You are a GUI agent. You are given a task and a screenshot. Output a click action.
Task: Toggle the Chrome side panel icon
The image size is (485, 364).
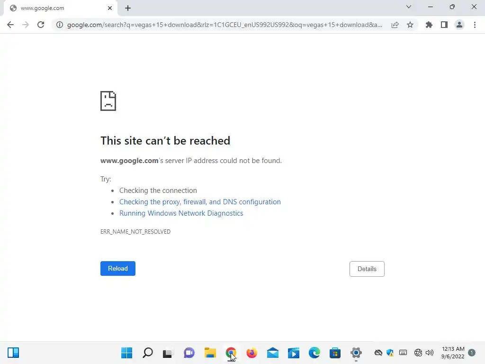click(444, 25)
